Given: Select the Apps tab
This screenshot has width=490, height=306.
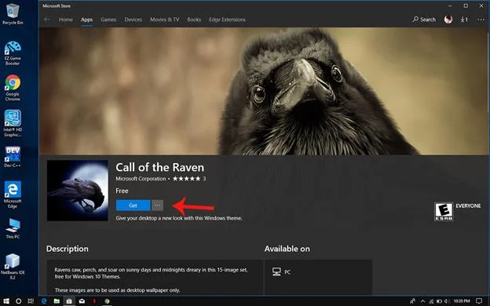Looking at the screenshot, I should tap(86, 20).
